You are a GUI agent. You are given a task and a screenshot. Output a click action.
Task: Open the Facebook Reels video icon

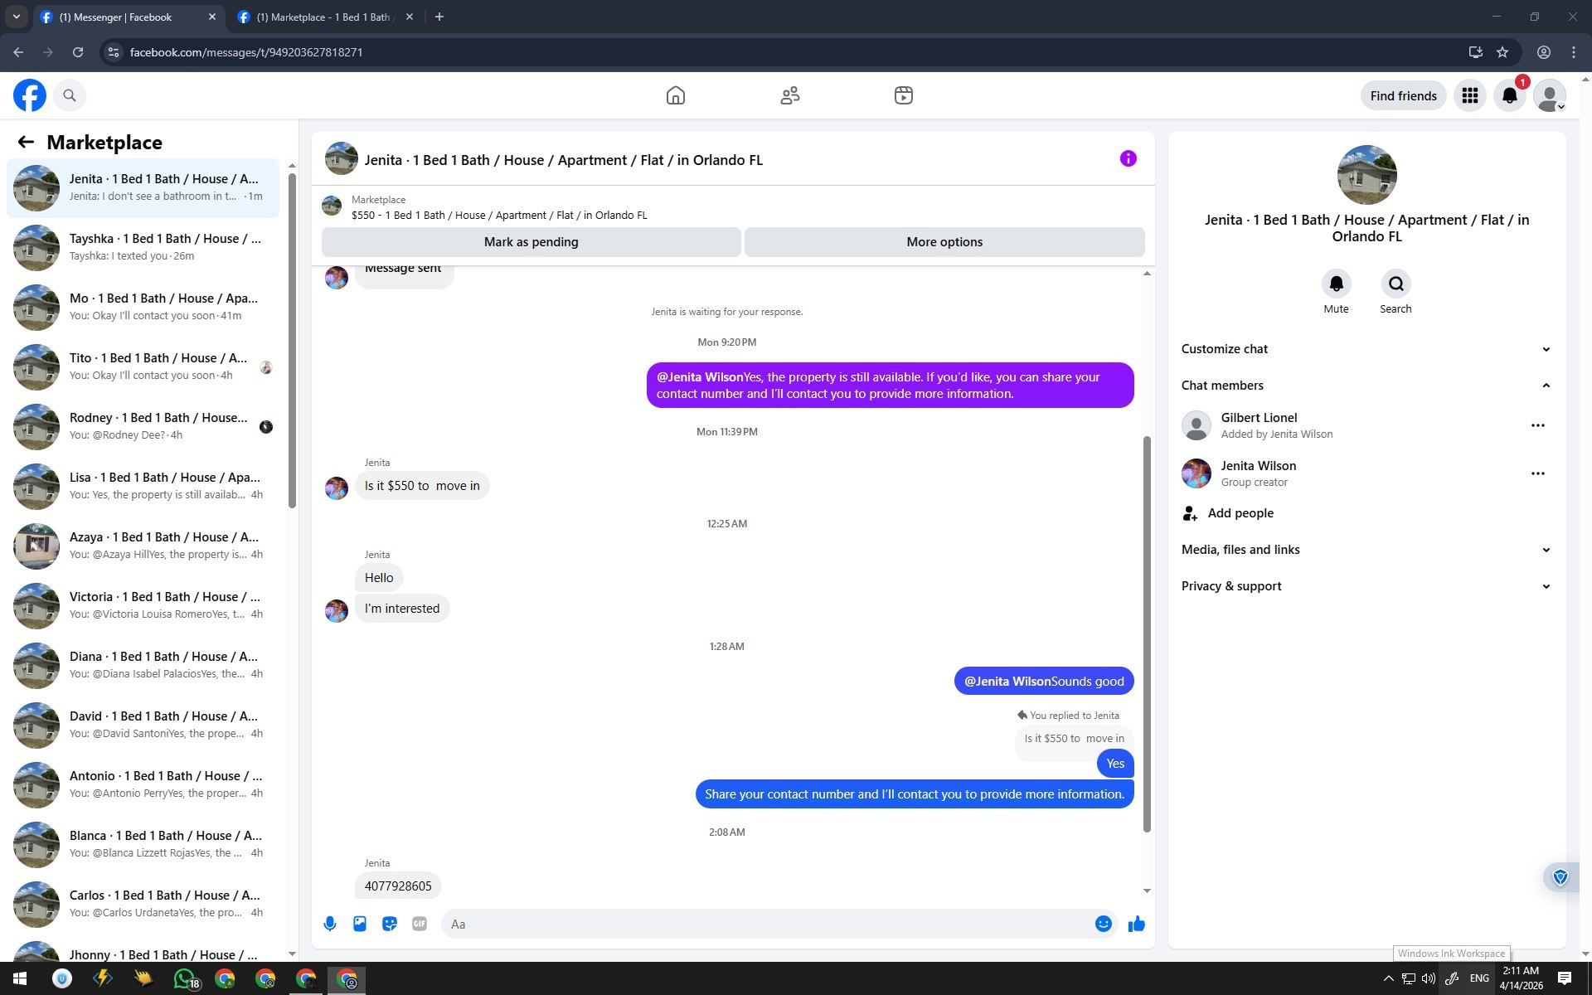coord(904,95)
